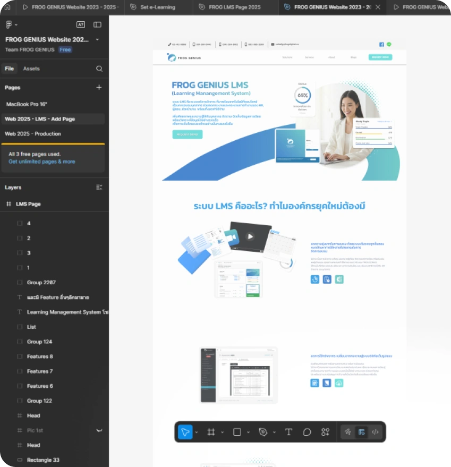Image resolution: width=451 pixels, height=467 pixels.
Task: Open the Actions components icon
Action: click(325, 431)
